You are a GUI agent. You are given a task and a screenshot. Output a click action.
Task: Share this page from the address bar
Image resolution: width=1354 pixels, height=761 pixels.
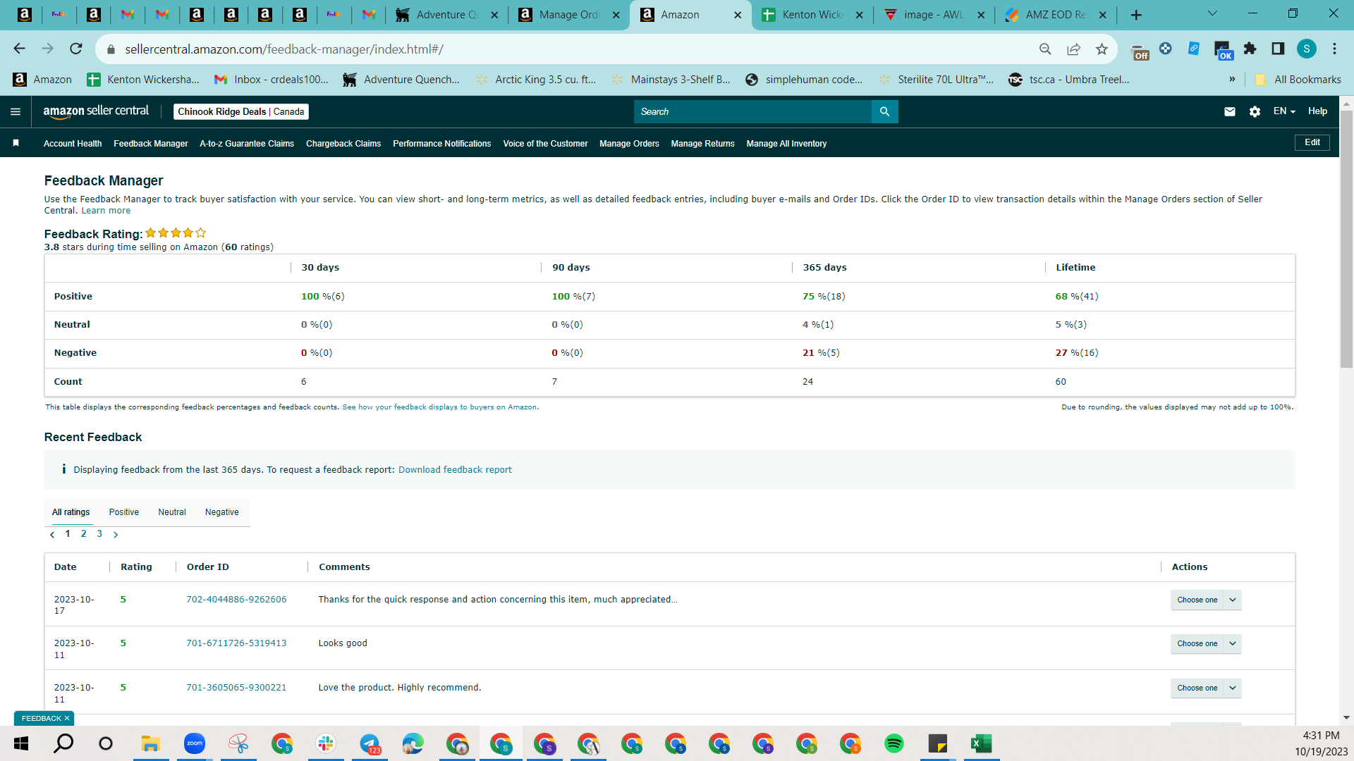pos(1073,49)
